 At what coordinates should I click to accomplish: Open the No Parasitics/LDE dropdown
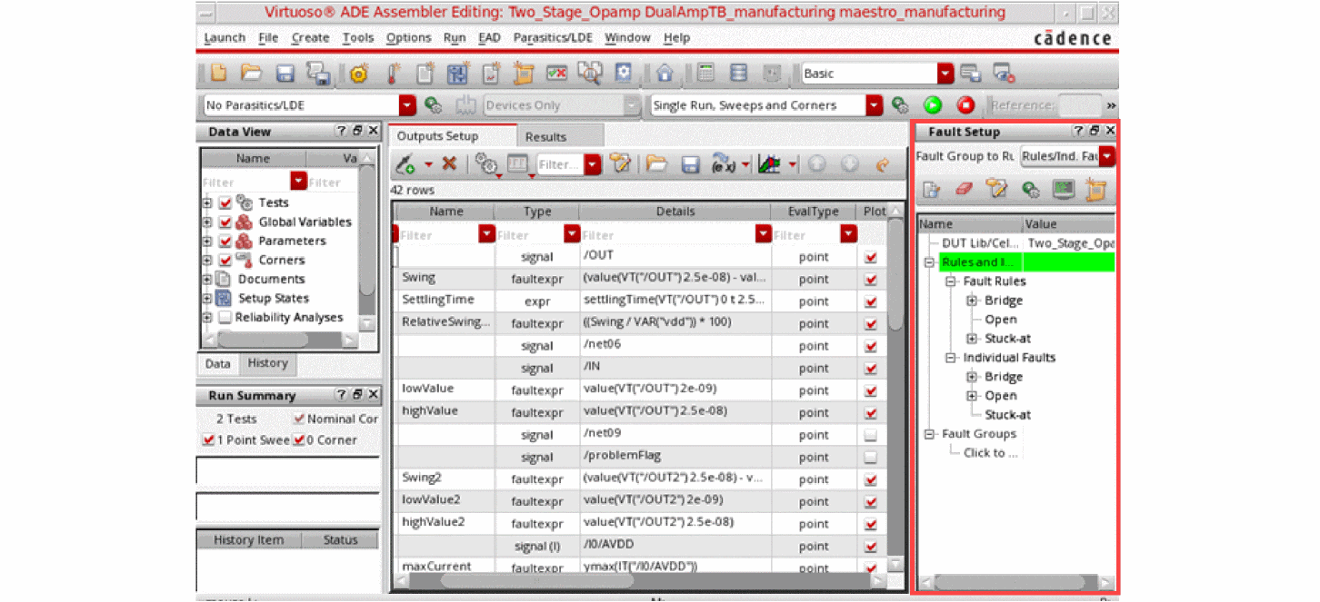tap(407, 105)
